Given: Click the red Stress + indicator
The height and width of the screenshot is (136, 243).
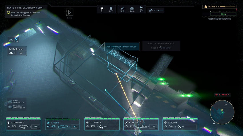Looking at the screenshot, I should [222, 95].
